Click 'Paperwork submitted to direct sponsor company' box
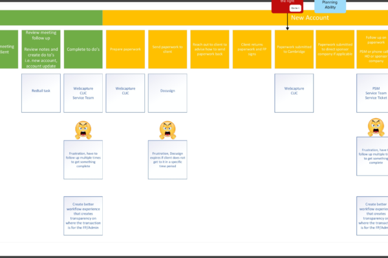The width and height of the screenshot is (388, 258). point(335,49)
